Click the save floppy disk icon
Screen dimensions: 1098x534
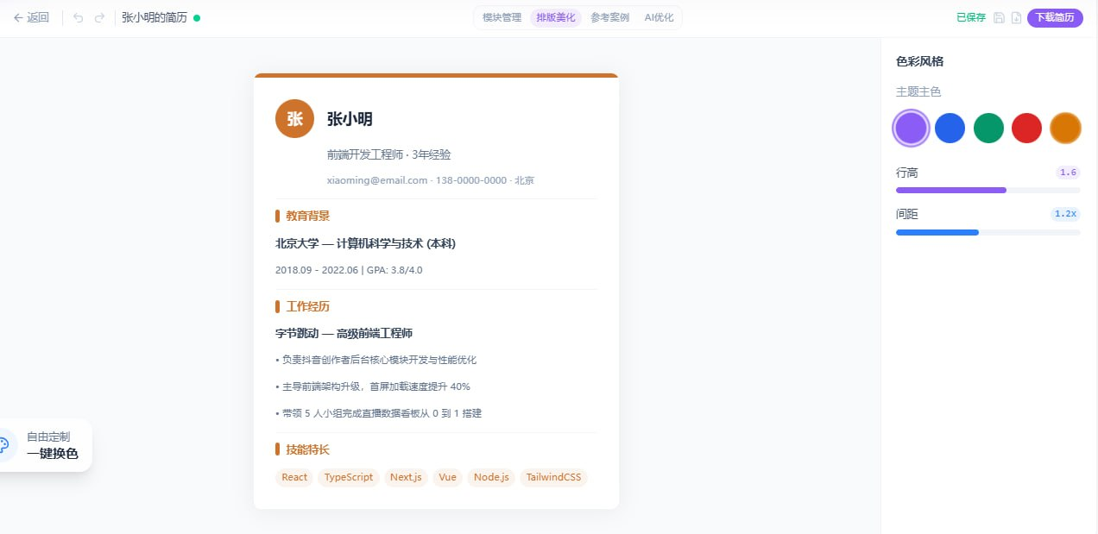tap(999, 17)
